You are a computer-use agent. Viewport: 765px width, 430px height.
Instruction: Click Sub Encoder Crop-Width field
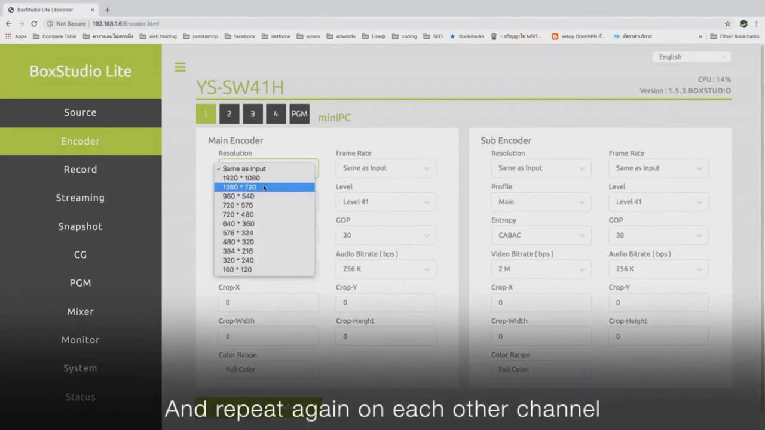click(541, 336)
